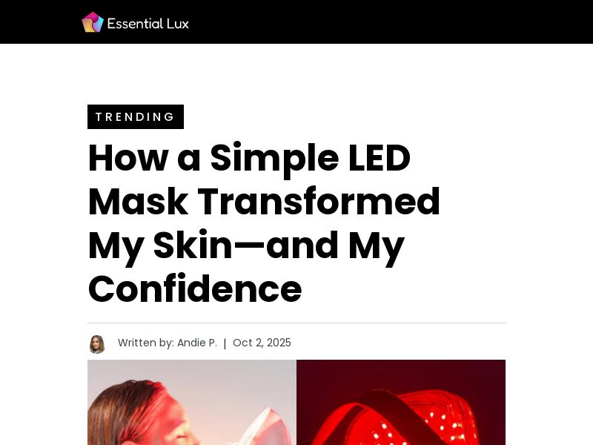Click the divider line below the headline

(x=296, y=323)
